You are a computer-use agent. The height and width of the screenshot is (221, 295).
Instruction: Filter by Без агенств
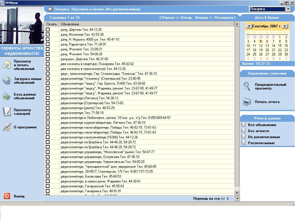point(258,131)
